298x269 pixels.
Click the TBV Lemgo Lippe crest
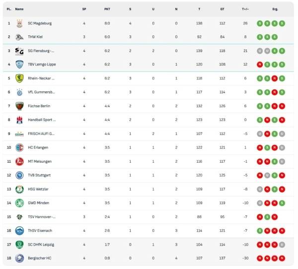(x=19, y=65)
